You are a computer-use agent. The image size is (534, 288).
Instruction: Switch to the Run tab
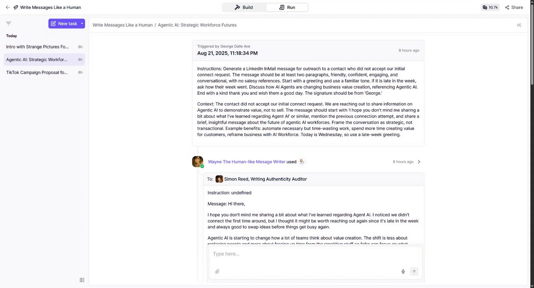287,7
